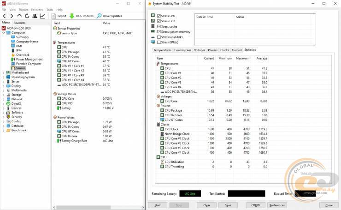This screenshot has width=341, height=210.
Task: Open the File menu
Action: pyautogui.click(x=4, y=10)
